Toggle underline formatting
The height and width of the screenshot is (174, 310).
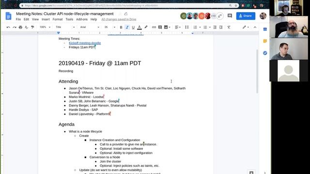coord(133,27)
